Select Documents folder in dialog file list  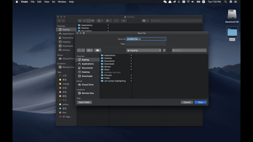pyautogui.click(x=116, y=61)
